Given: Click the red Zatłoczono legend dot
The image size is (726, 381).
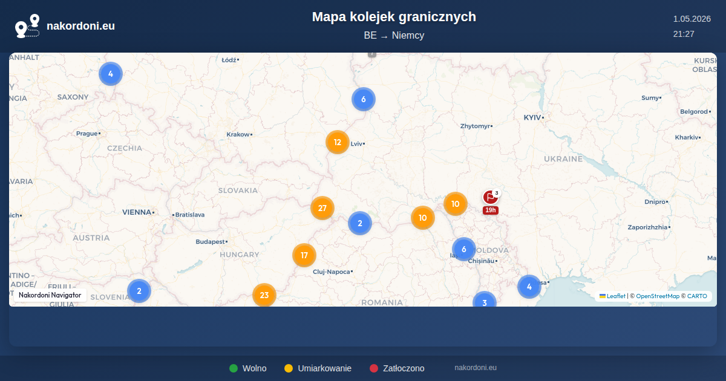Looking at the screenshot, I should tap(374, 368).
